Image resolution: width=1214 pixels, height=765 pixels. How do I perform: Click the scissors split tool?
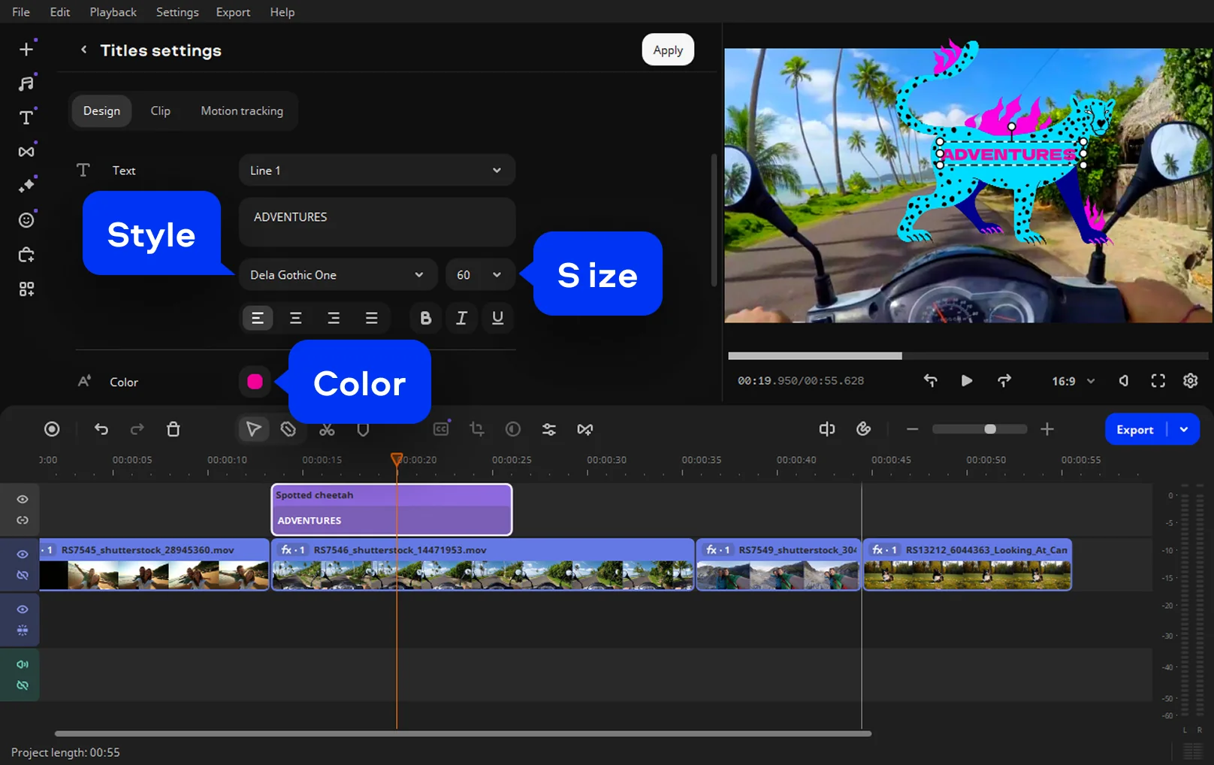pyautogui.click(x=327, y=429)
